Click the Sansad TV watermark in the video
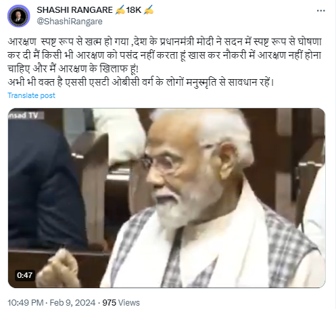The width and height of the screenshot is (336, 309). (x=26, y=116)
